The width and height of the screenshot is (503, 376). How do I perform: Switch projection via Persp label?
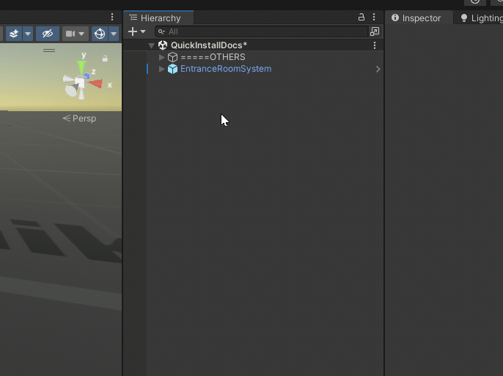tap(80, 119)
